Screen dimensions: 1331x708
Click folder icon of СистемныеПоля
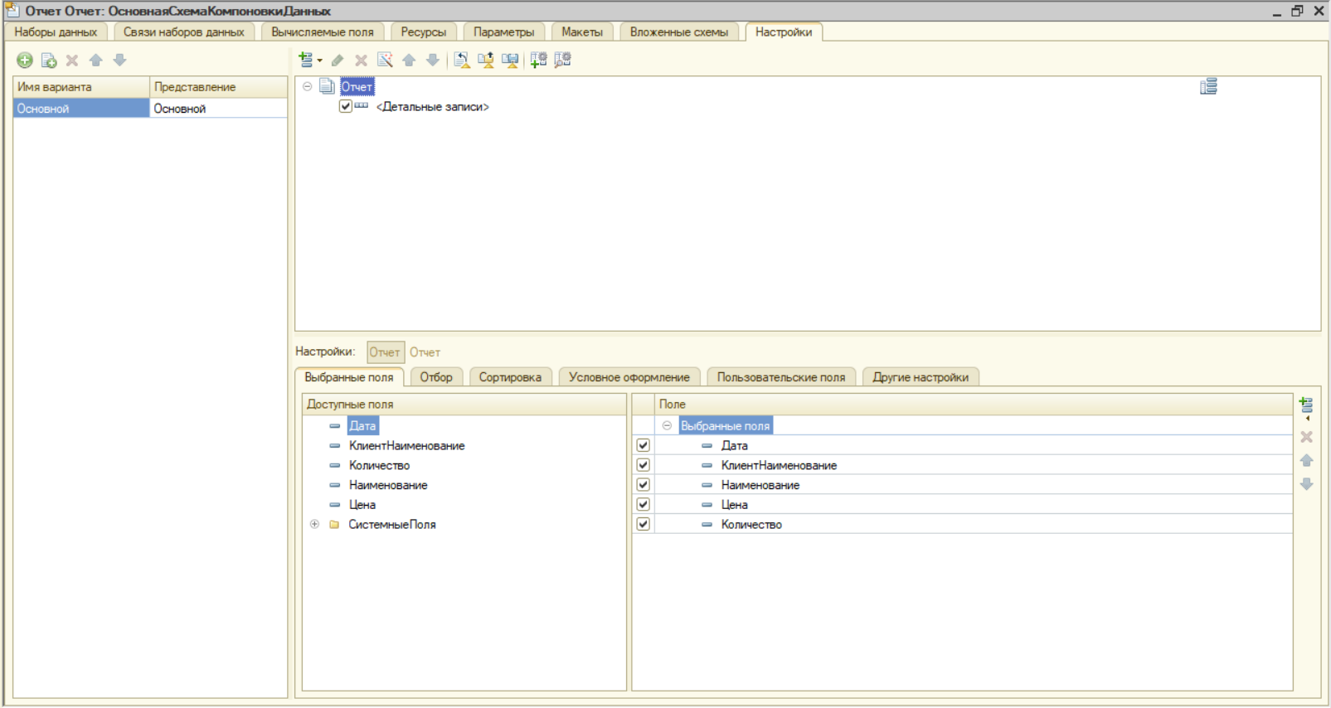tap(334, 524)
